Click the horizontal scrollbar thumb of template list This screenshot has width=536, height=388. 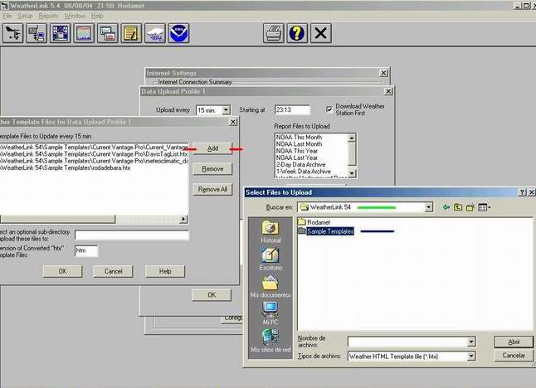(57, 219)
